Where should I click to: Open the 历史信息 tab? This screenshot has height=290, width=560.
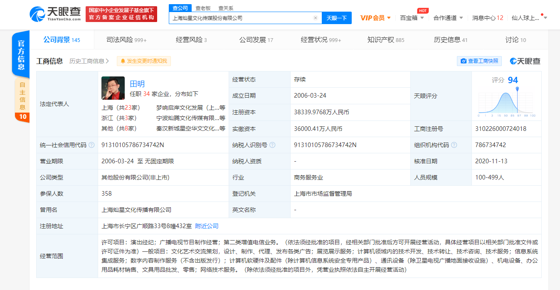point(451,40)
